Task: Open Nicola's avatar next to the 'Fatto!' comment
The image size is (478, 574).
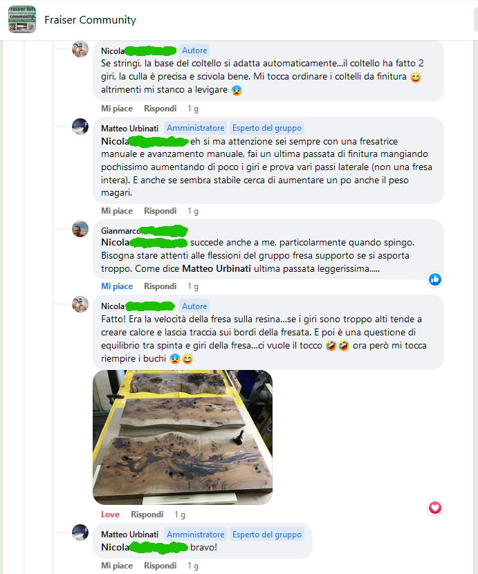Action: [80, 304]
